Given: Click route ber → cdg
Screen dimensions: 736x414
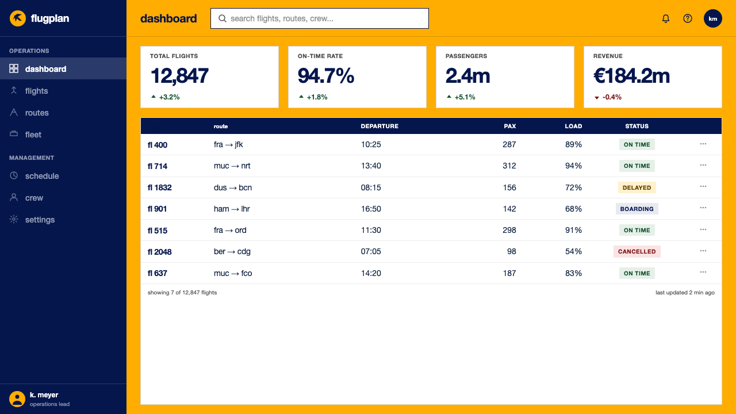Looking at the screenshot, I should point(232,251).
